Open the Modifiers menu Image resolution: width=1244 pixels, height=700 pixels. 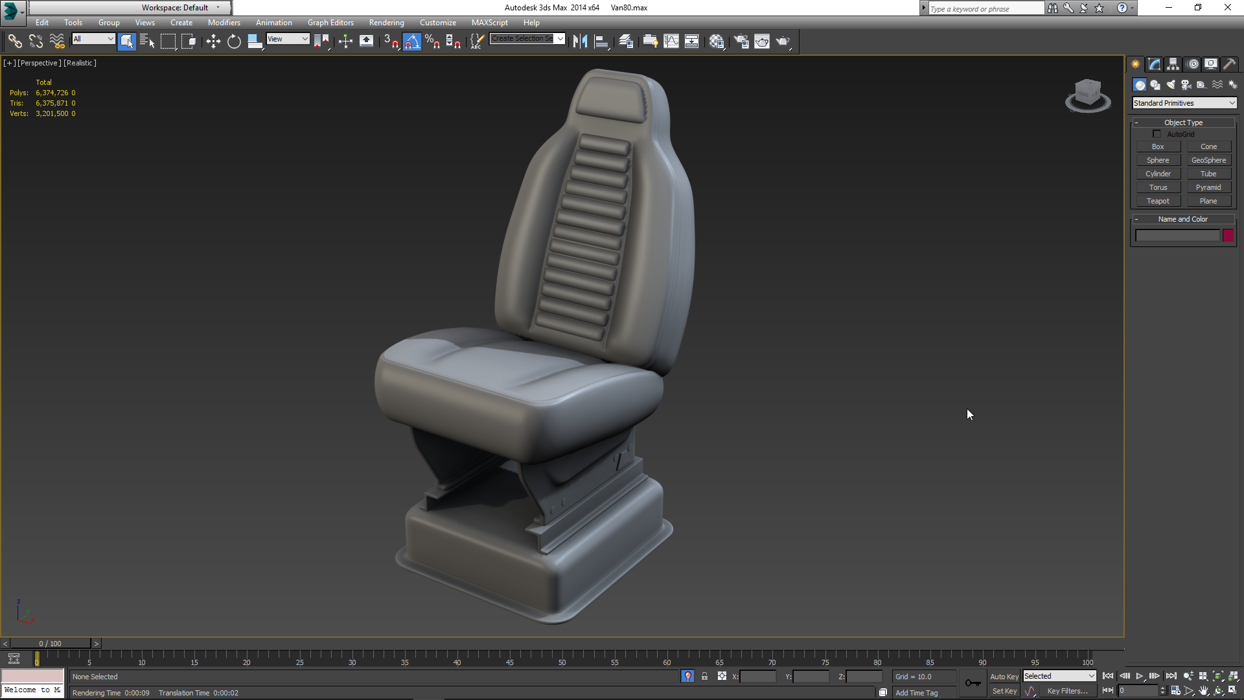coord(224,23)
